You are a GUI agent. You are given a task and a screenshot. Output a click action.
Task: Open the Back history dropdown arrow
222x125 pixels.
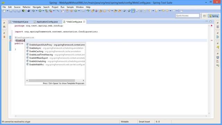[x=170, y=11]
